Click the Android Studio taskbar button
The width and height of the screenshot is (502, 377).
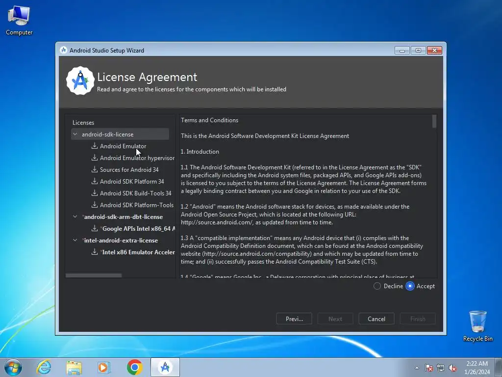(x=165, y=367)
